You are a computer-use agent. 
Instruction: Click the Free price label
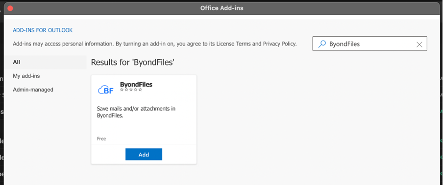(101, 139)
